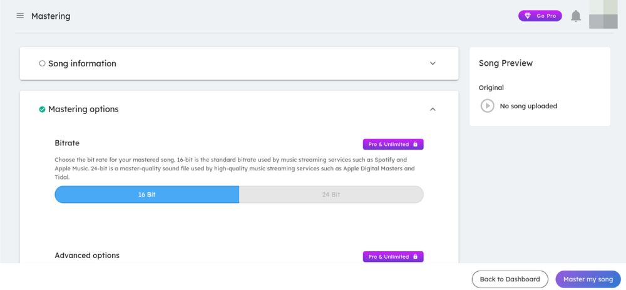This screenshot has width=626, height=290.
Task: Click the Mastering options section title
Action: [x=83, y=109]
